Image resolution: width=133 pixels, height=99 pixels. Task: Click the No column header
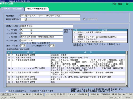click(9, 53)
